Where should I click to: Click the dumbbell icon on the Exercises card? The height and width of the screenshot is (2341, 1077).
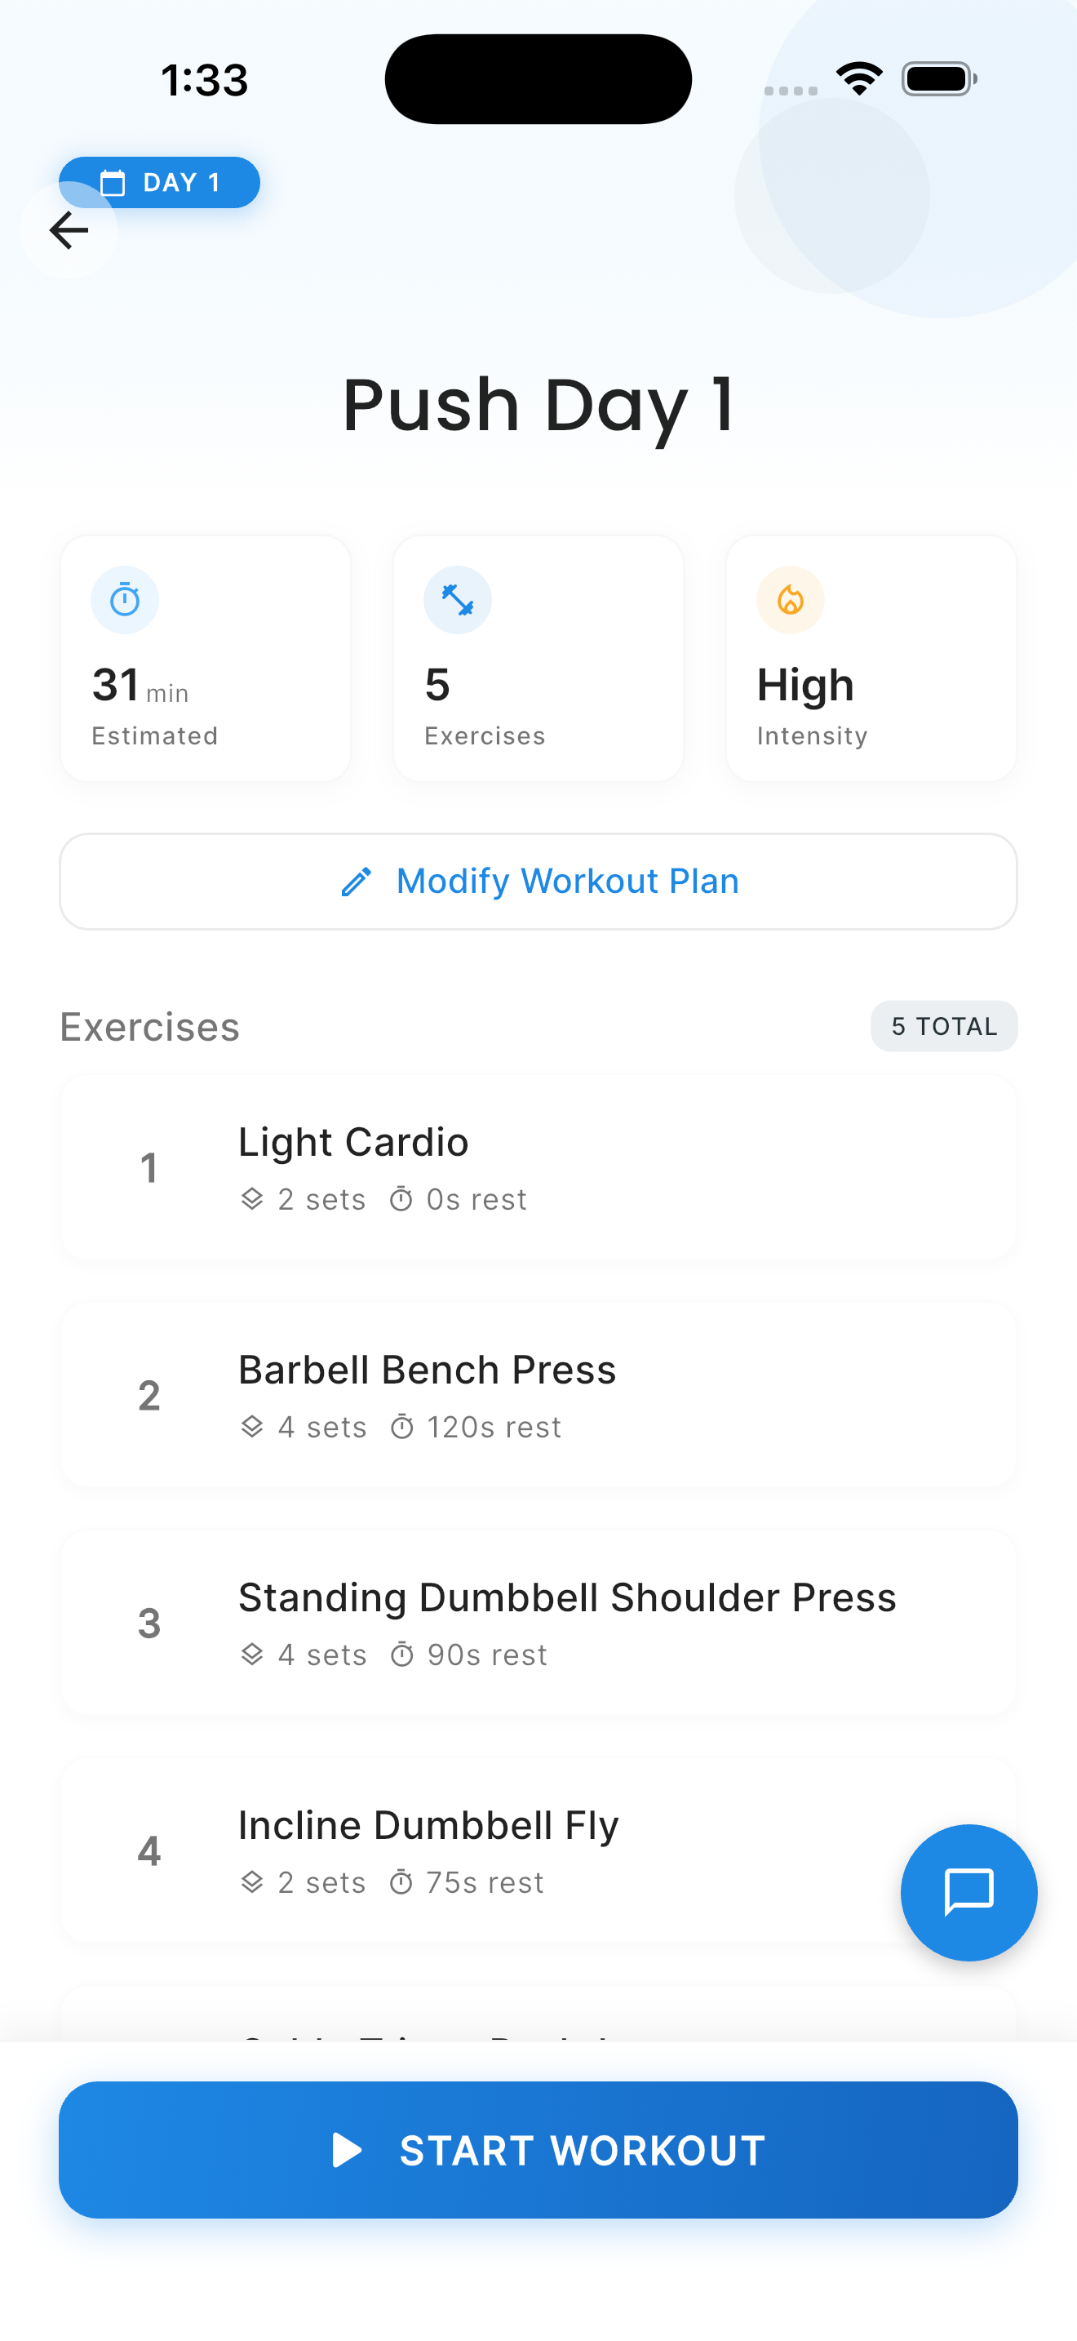click(458, 599)
